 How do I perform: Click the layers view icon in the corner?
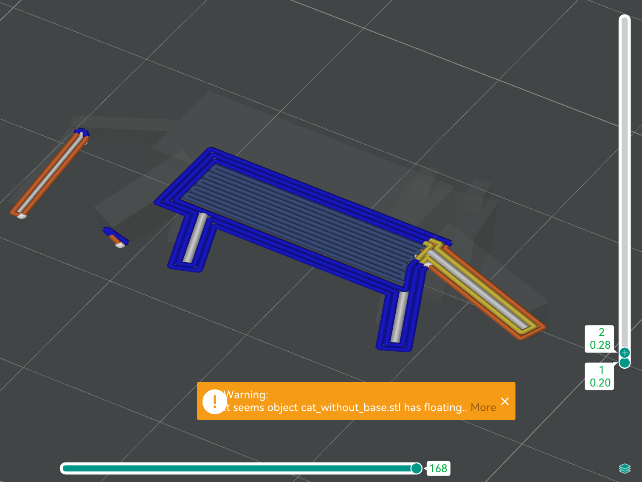coord(625,468)
